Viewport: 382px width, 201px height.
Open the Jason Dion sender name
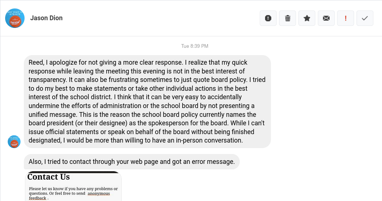pyautogui.click(x=46, y=18)
